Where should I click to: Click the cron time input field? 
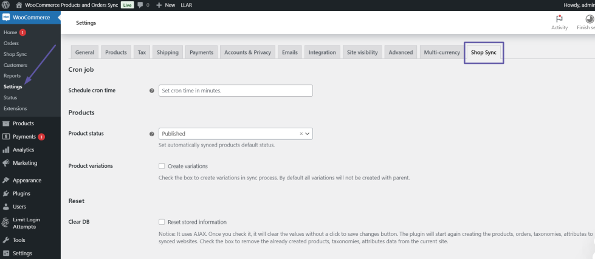(235, 91)
